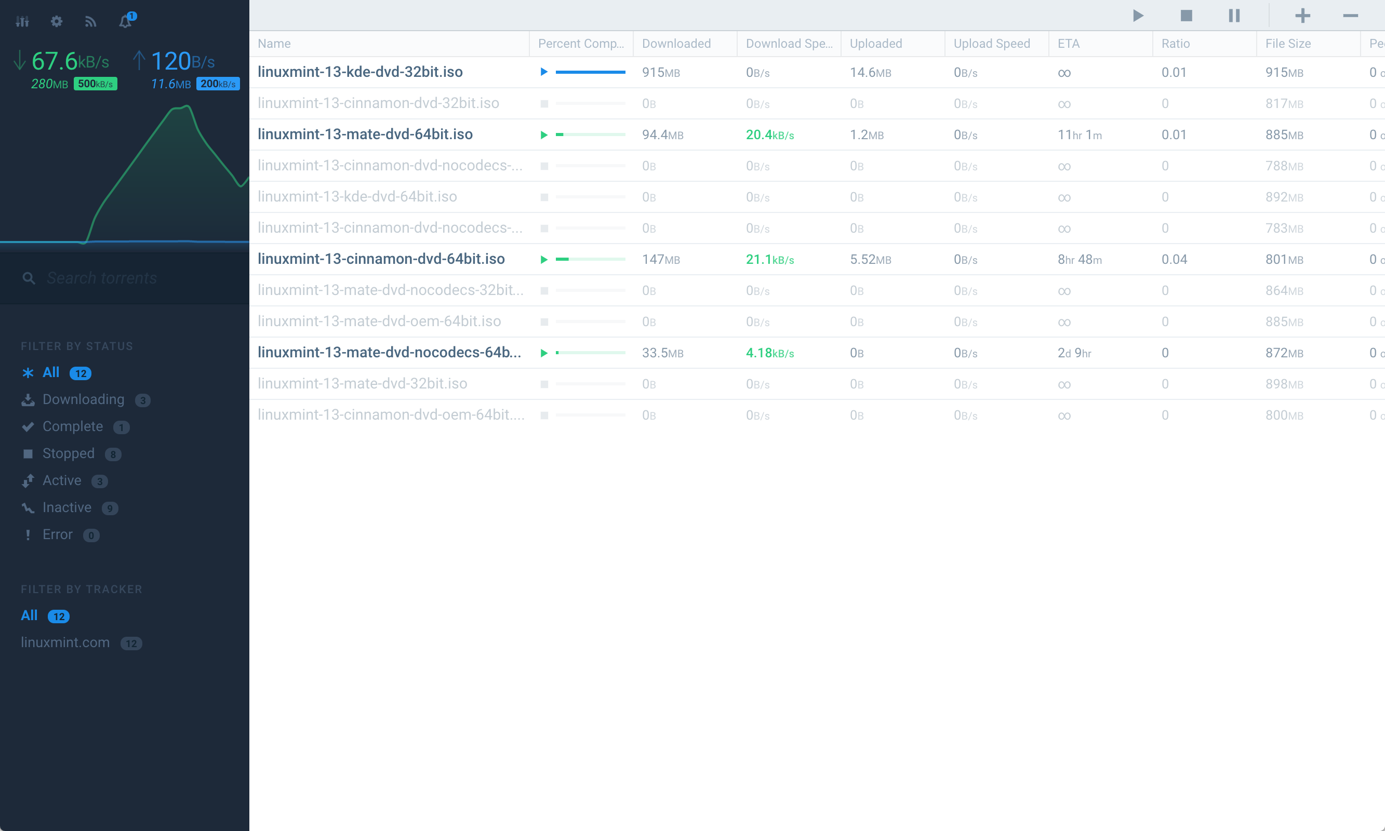Open settings gear icon
This screenshot has height=831, width=1385.
[57, 21]
